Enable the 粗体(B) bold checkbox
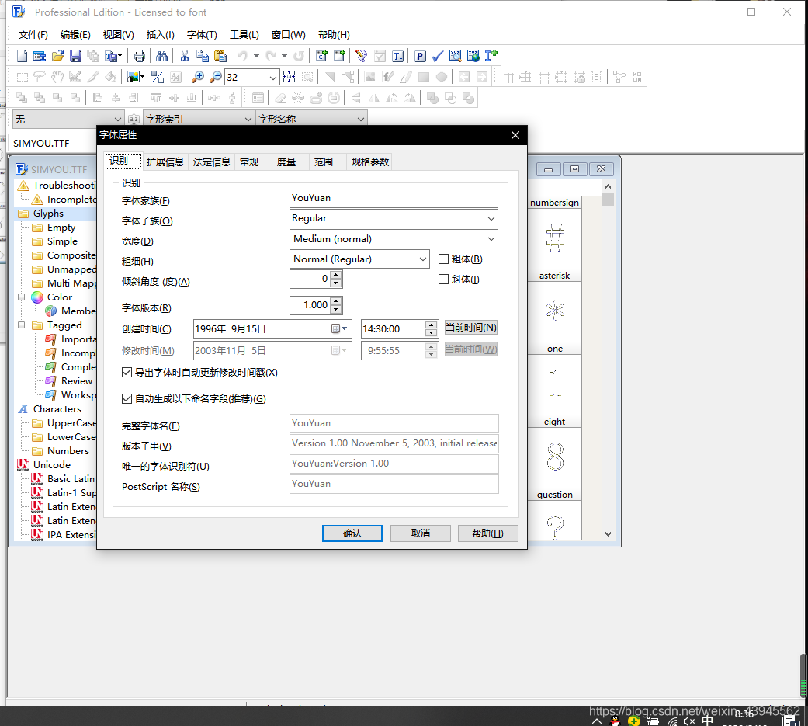Viewport: 808px width, 726px height. coord(443,259)
